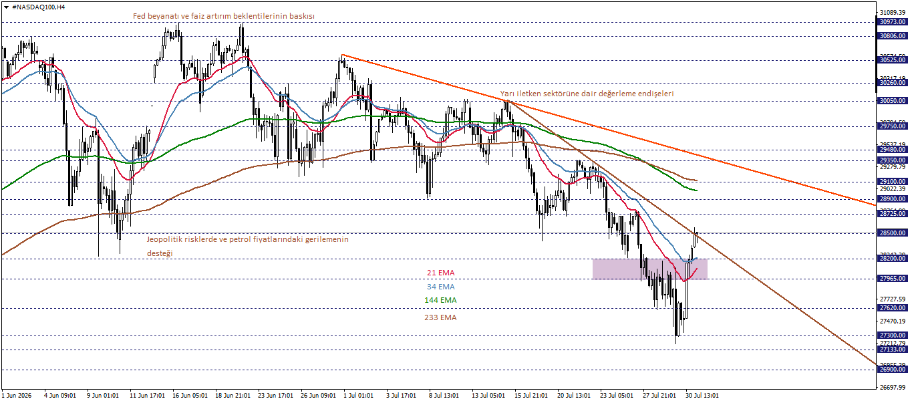This screenshot has width=910, height=403.
Task: Click the 29350.00 price level label
Action: pyautogui.click(x=893, y=160)
